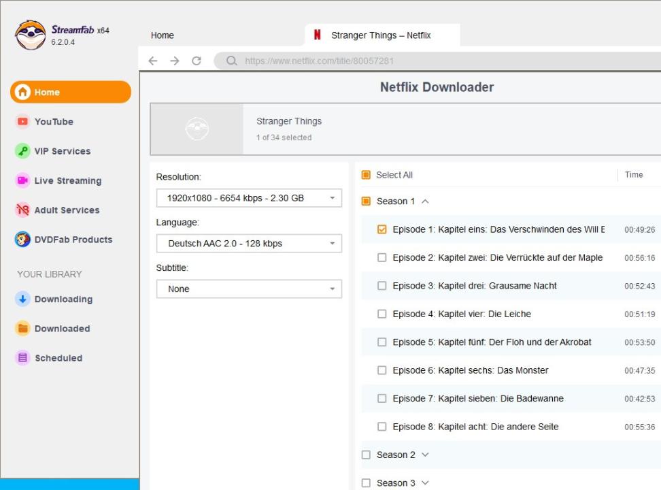This screenshot has height=490, width=661.
Task: Open VIP Services key icon
Action: [23, 151]
